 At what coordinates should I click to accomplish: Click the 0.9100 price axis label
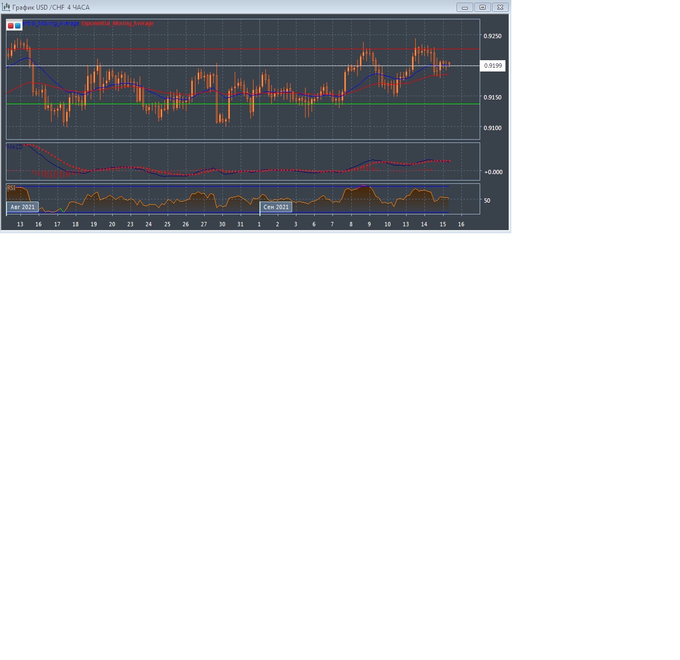[493, 128]
